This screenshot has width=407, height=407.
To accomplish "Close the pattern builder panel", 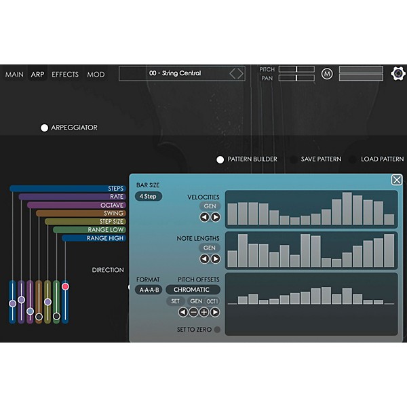I will click(x=396, y=180).
